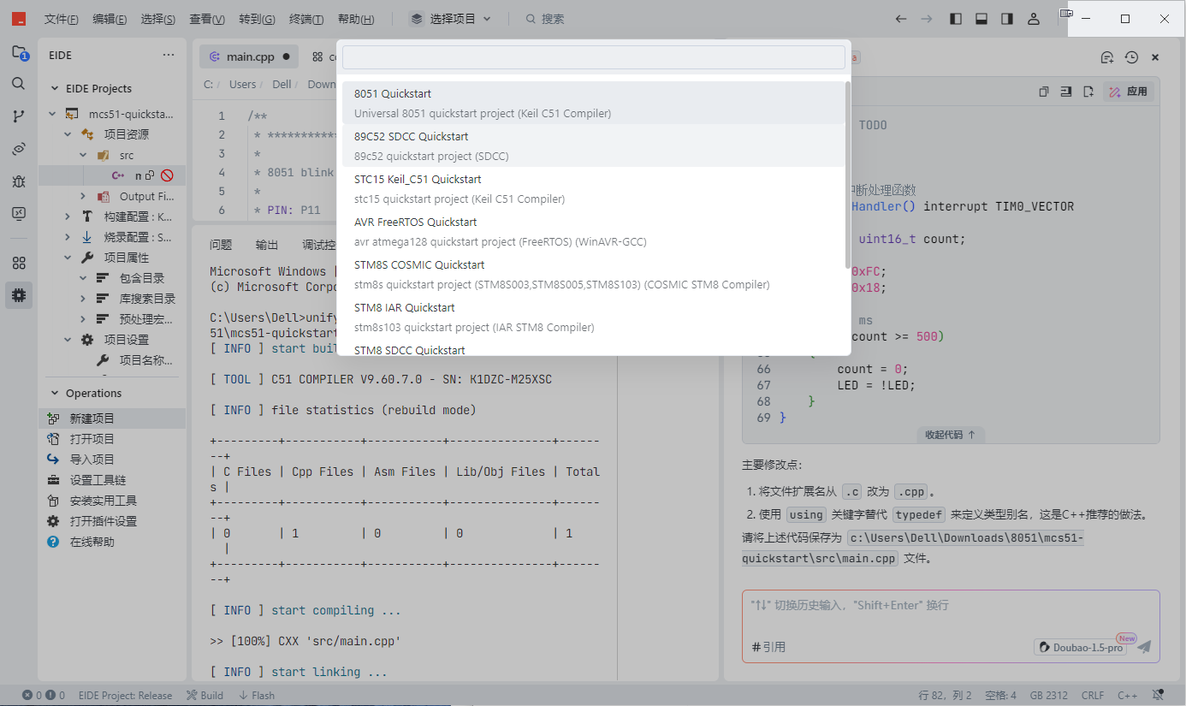This screenshot has height=706, width=1186.
Task: Toggle the primary side bar layout
Action: coord(957,19)
